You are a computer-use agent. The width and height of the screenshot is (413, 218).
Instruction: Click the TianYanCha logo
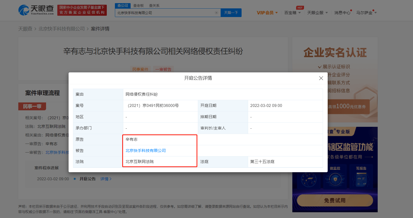click(36, 10)
